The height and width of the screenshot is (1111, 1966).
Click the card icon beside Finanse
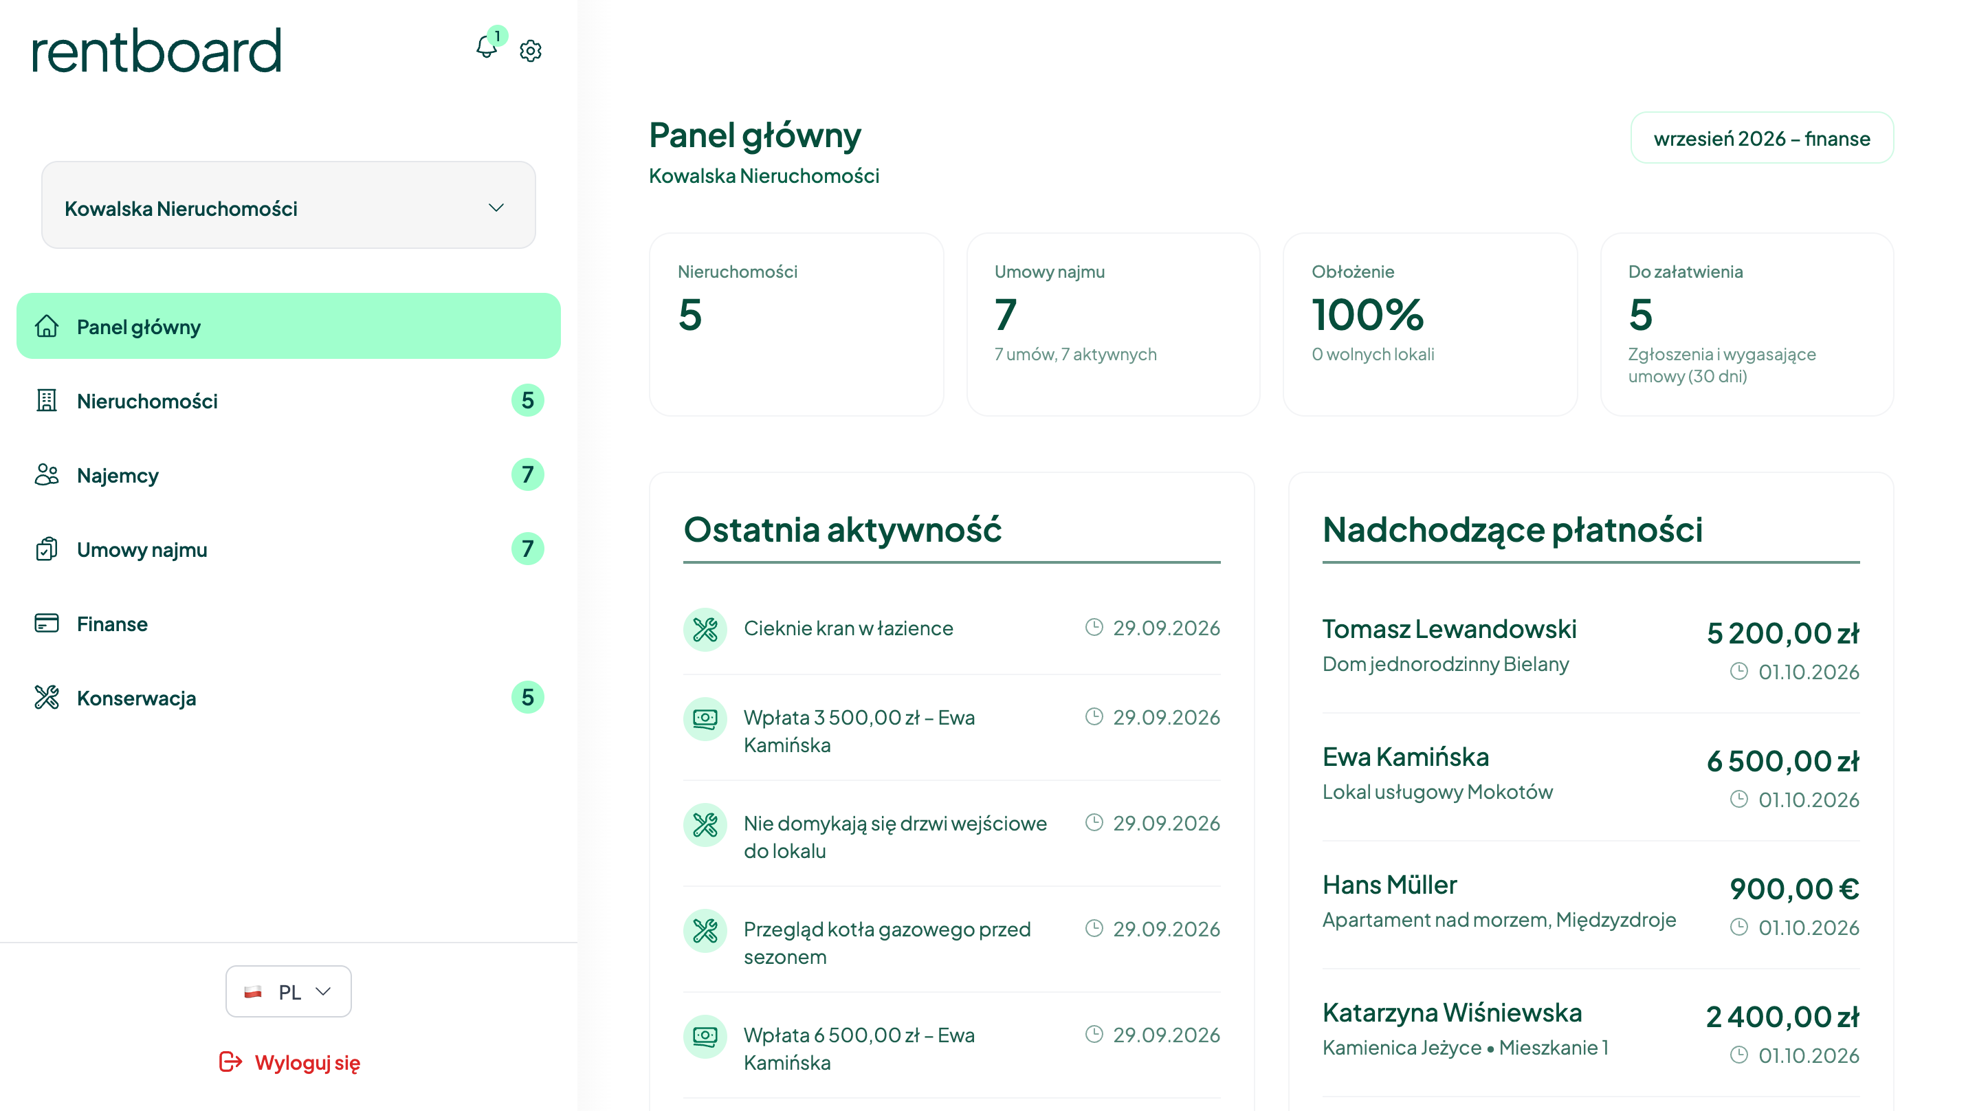[47, 624]
